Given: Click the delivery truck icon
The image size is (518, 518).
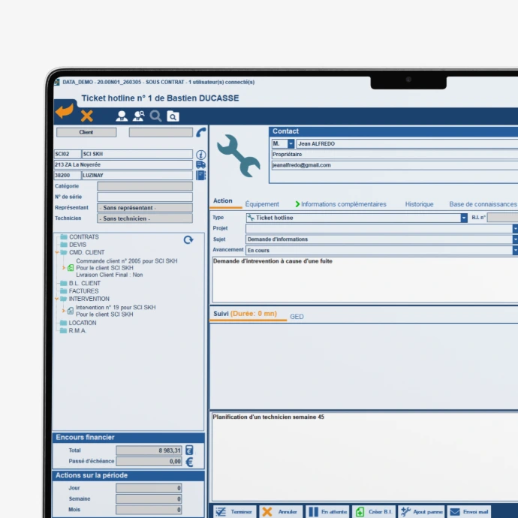Looking at the screenshot, I should point(201,164).
